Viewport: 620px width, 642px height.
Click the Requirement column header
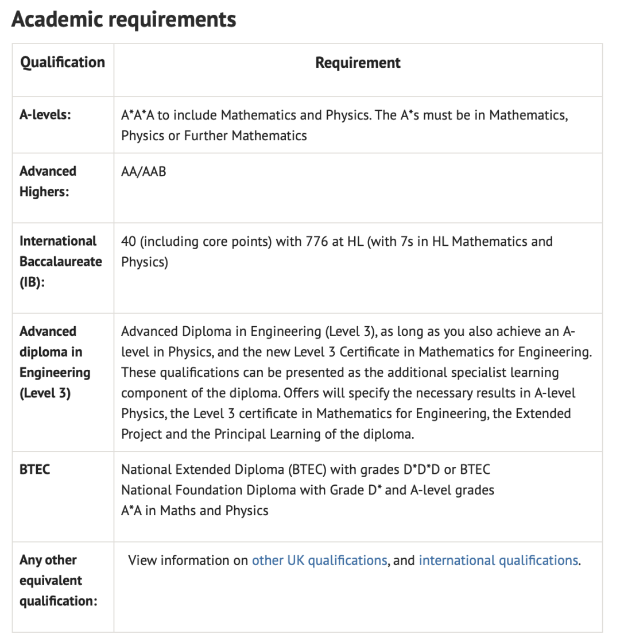pos(358,63)
